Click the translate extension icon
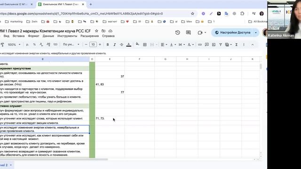The width and height of the screenshot is (301, 169). (x=227, y=14)
